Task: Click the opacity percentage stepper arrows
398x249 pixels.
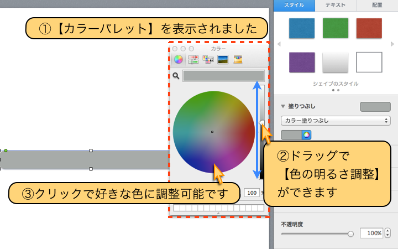Action: (387, 234)
